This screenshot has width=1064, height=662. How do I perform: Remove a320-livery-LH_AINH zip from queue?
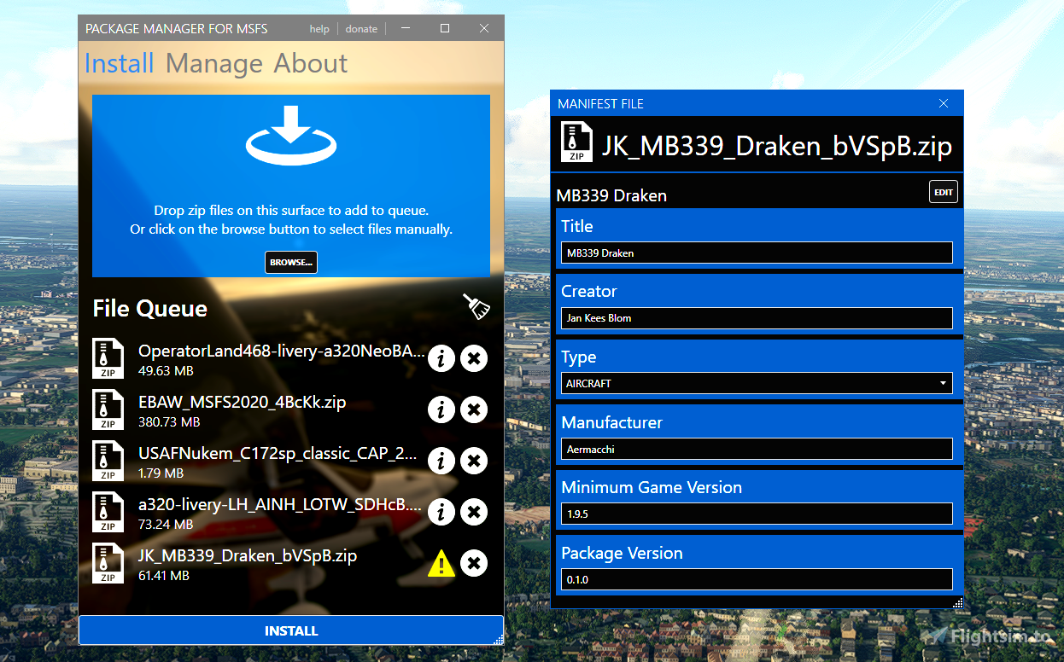tap(474, 512)
